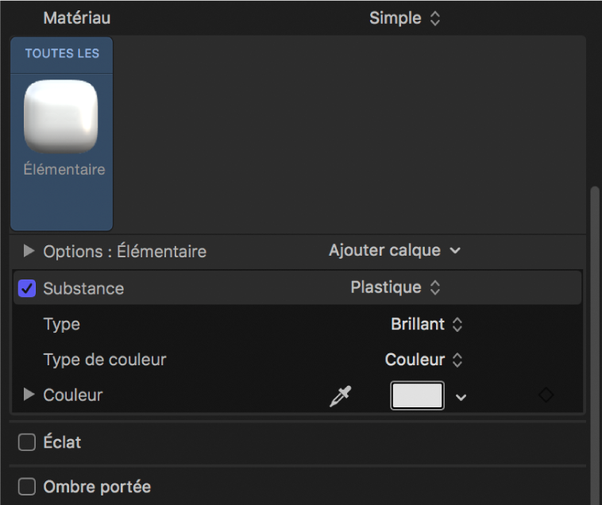Screen dimensions: 602x505
Task: Open the color swatch popup chevron
Action: 461,396
